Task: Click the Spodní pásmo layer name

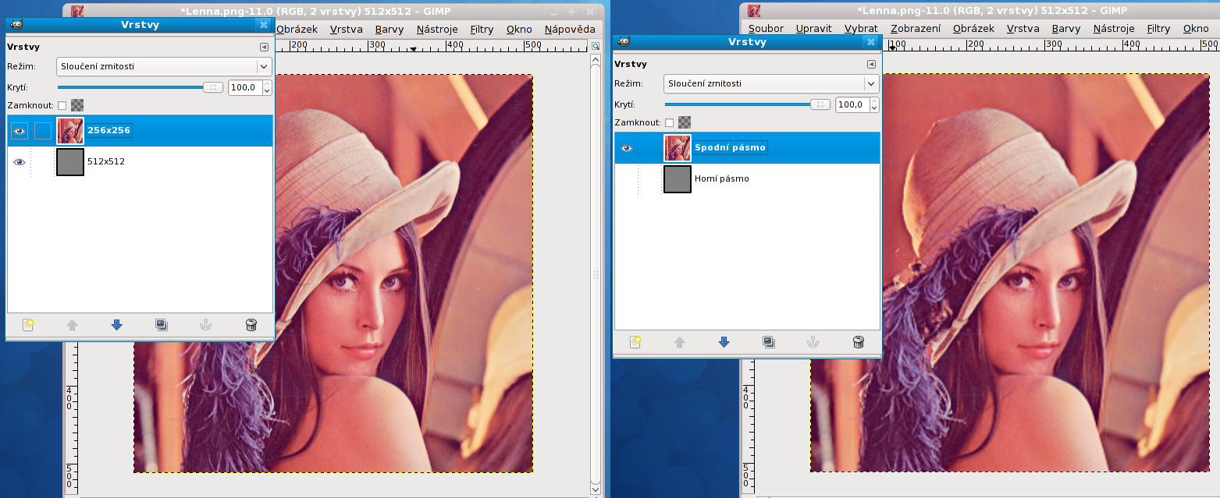Action: pos(731,147)
